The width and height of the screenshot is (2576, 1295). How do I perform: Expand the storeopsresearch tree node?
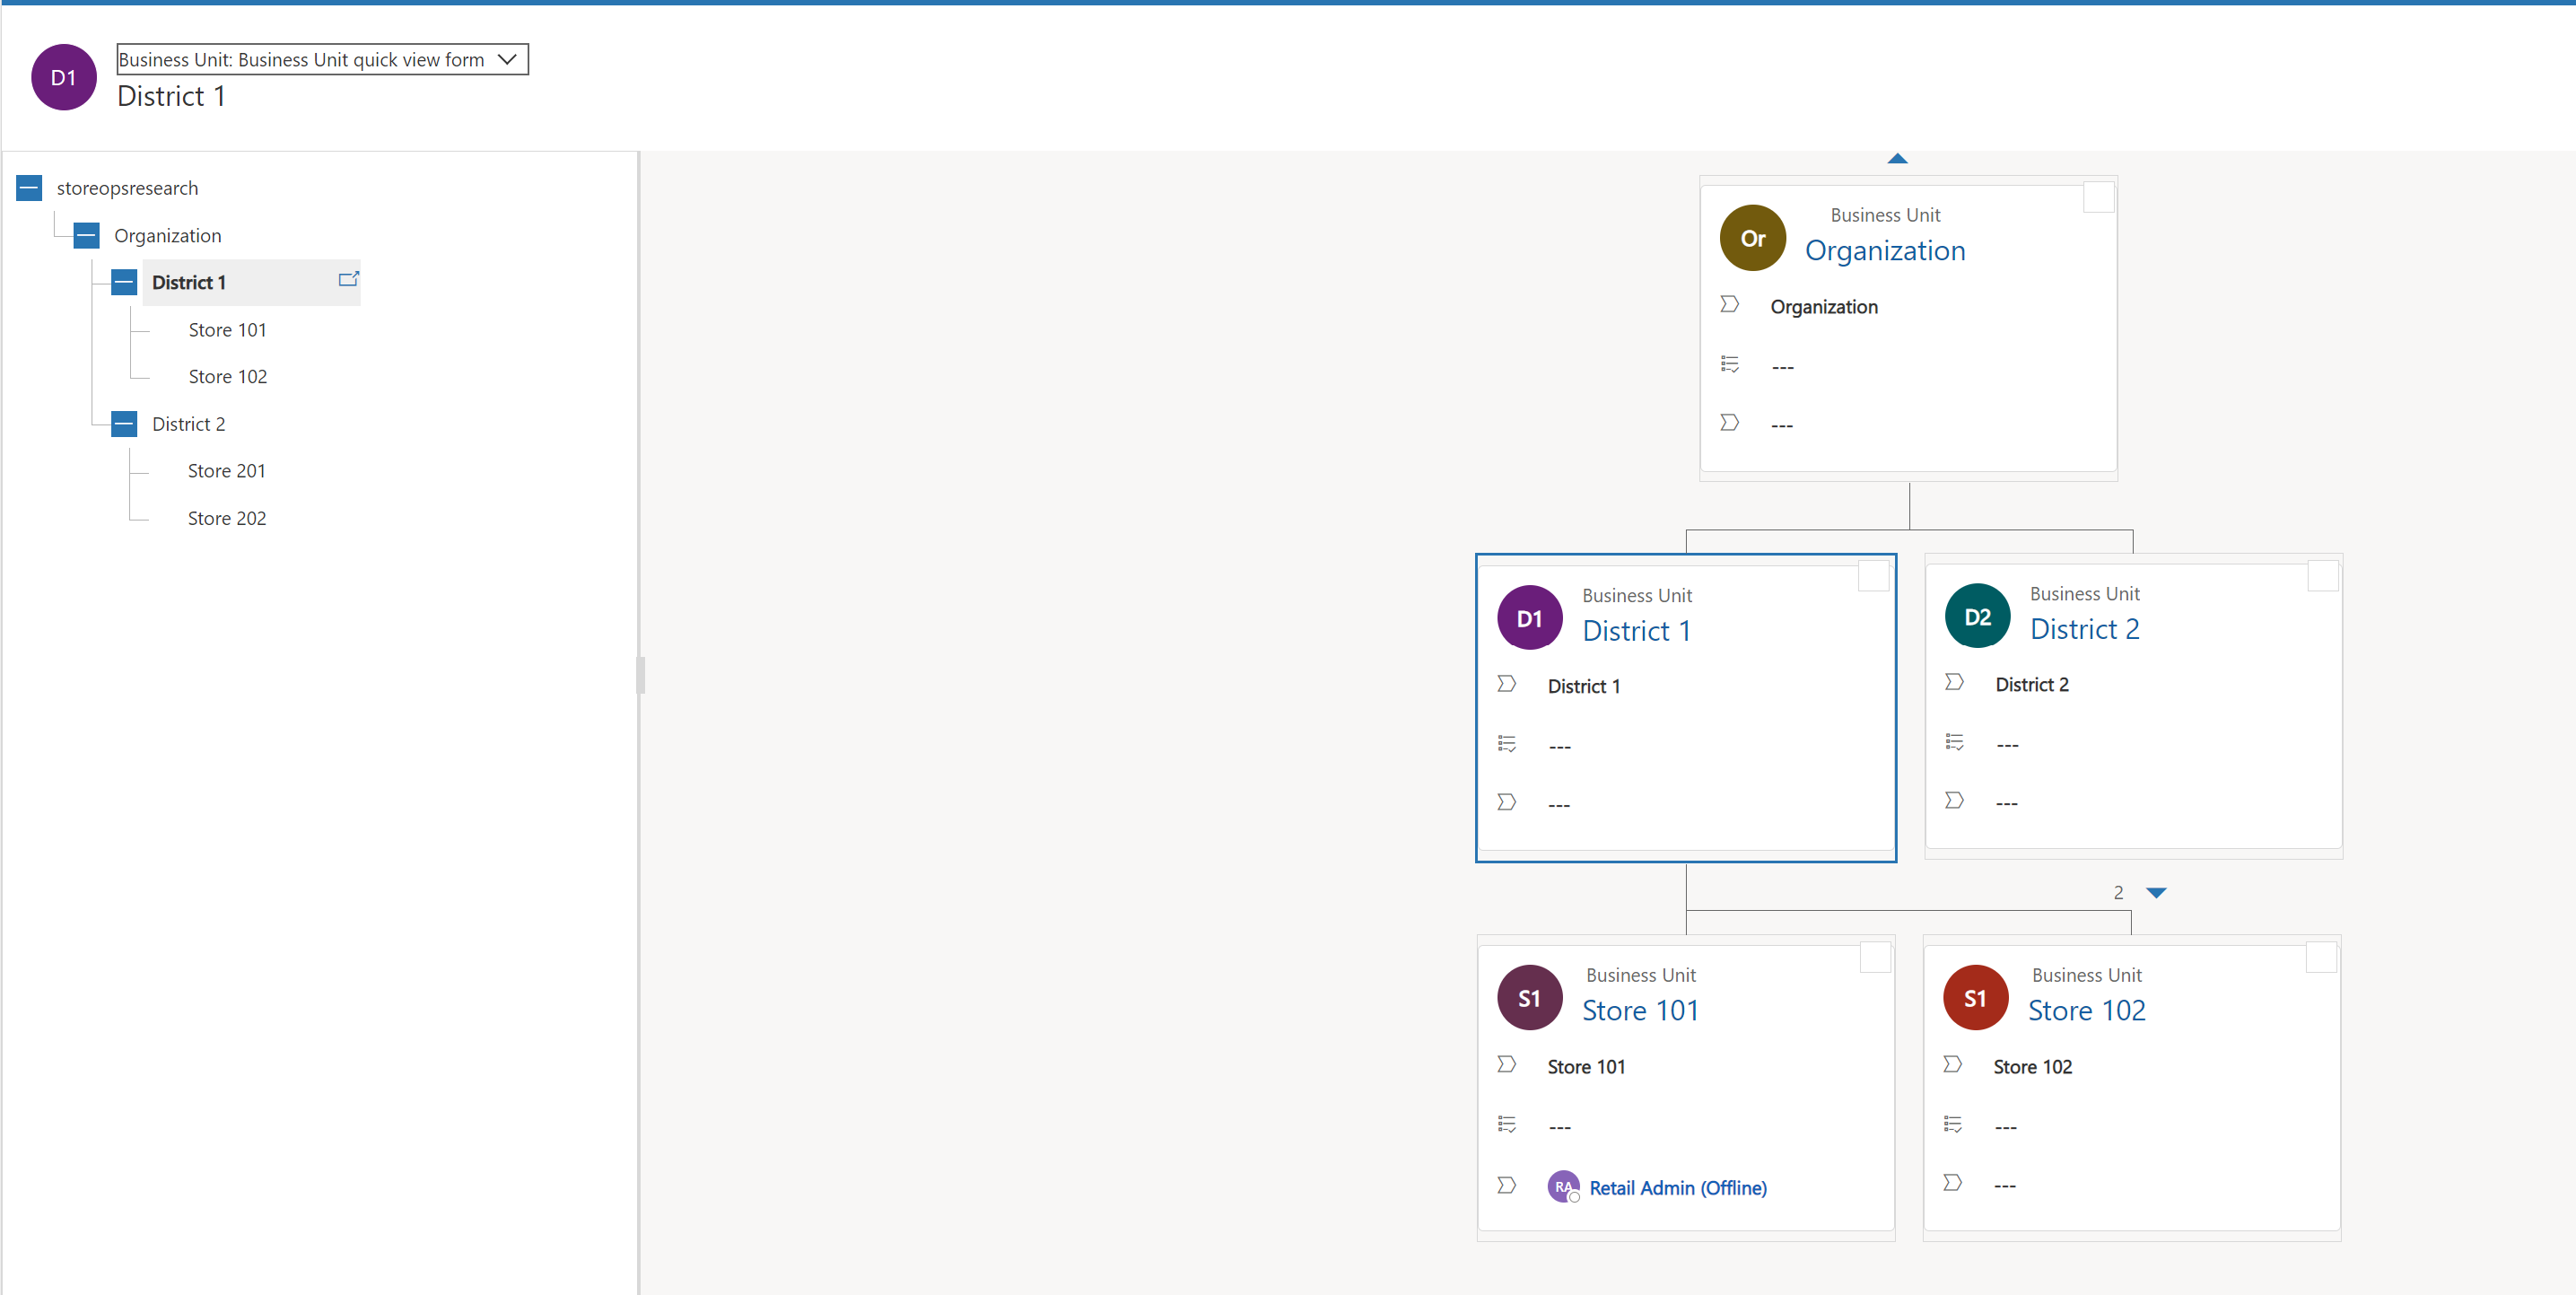click(x=31, y=187)
